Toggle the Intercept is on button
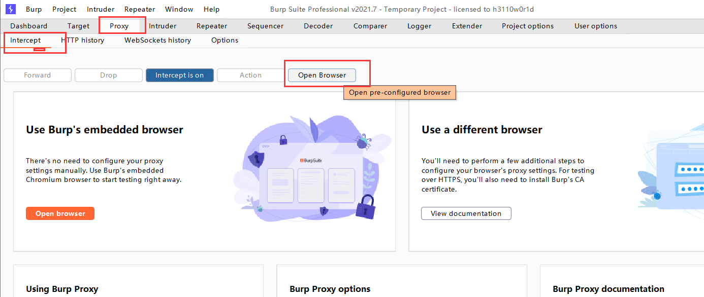Screen dimensions: 704x297 coord(180,75)
